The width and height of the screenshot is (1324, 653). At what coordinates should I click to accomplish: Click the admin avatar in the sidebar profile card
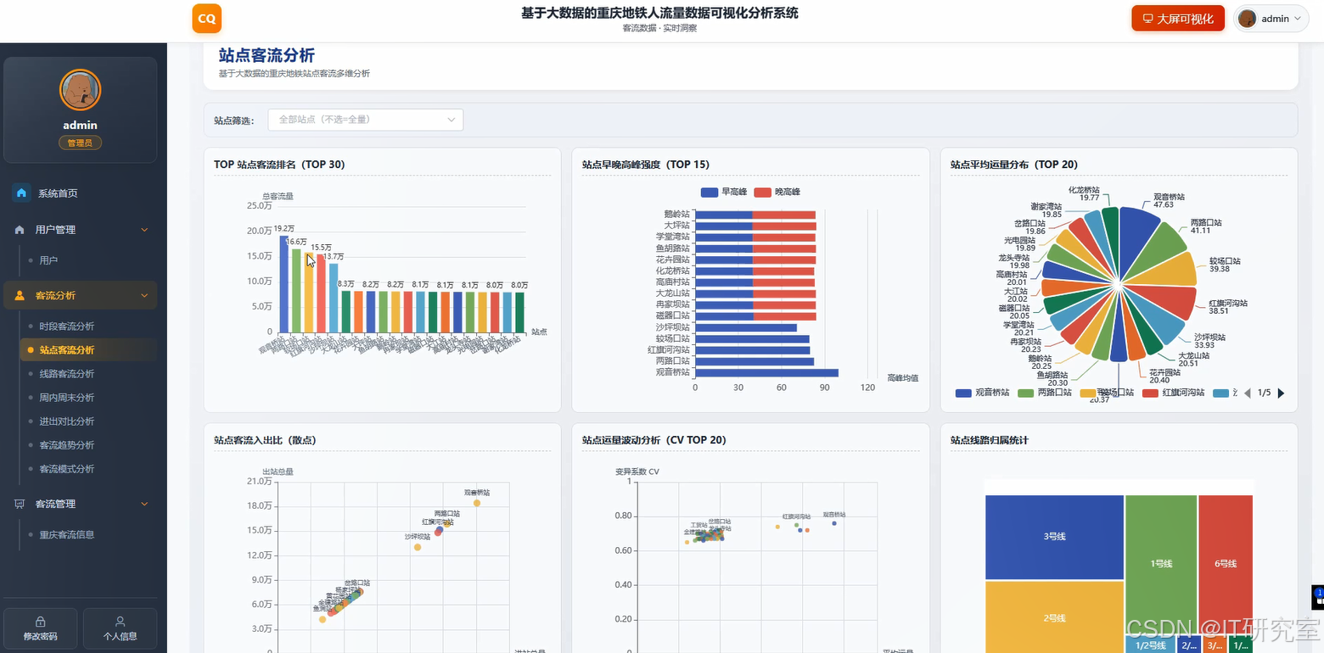point(81,90)
